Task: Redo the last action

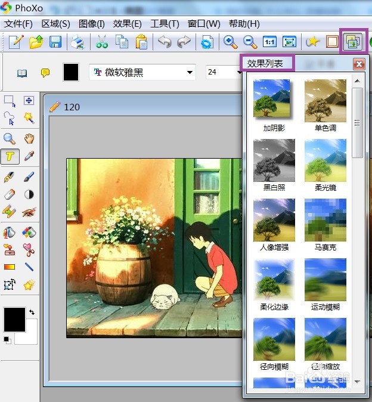Action: tap(184, 42)
